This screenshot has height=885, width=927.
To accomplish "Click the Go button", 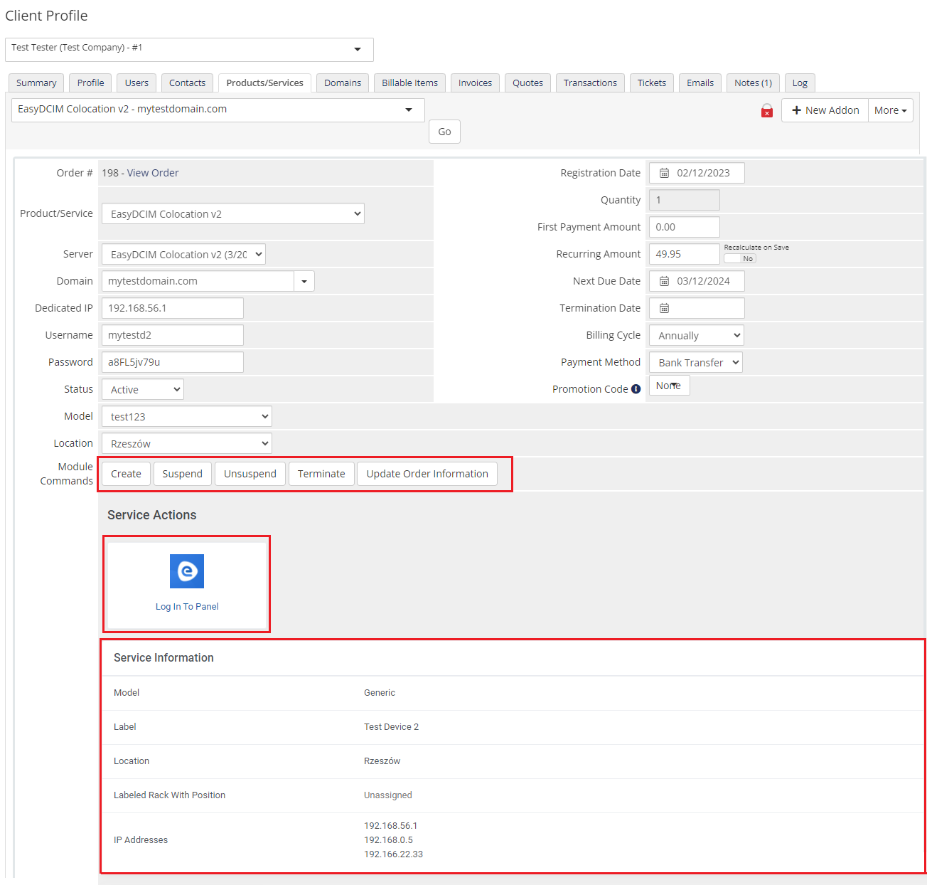I will [444, 132].
